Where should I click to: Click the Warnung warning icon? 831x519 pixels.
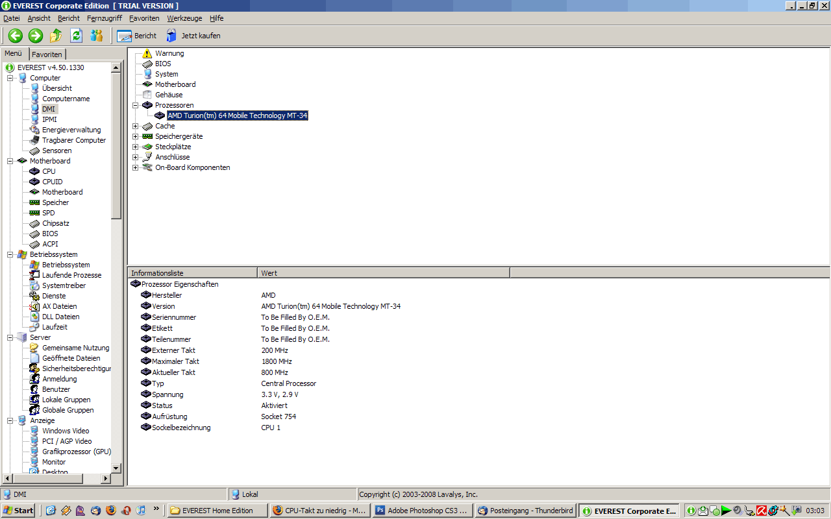coord(147,53)
